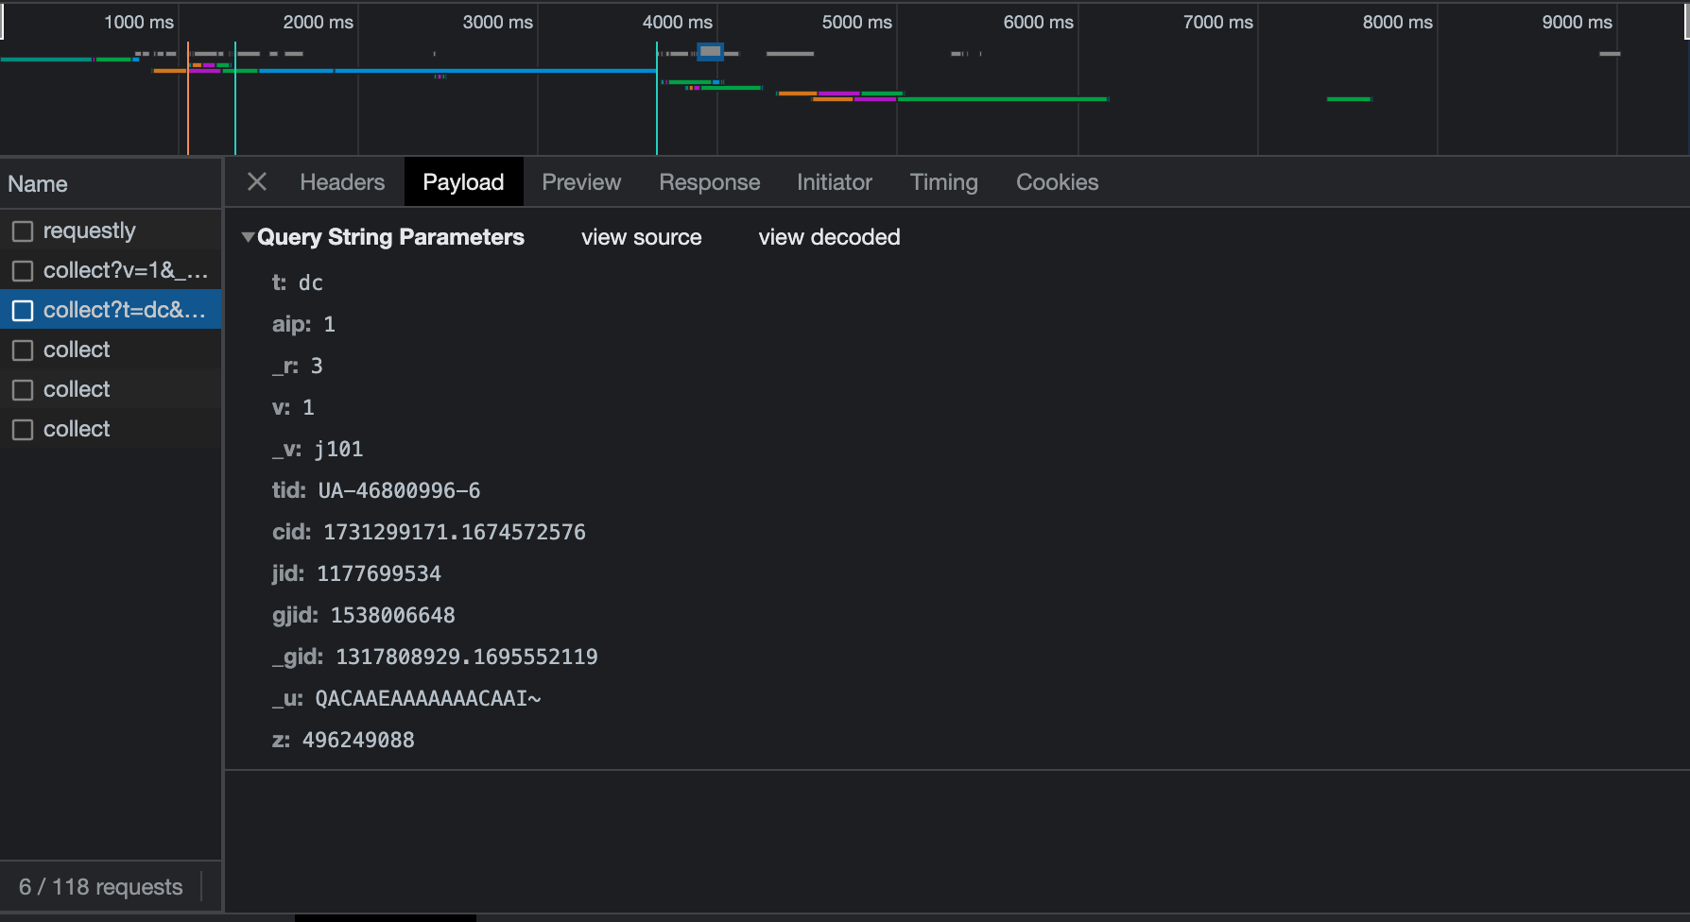
Task: Select the collect?v=1&_... request row
Action: tap(111, 270)
